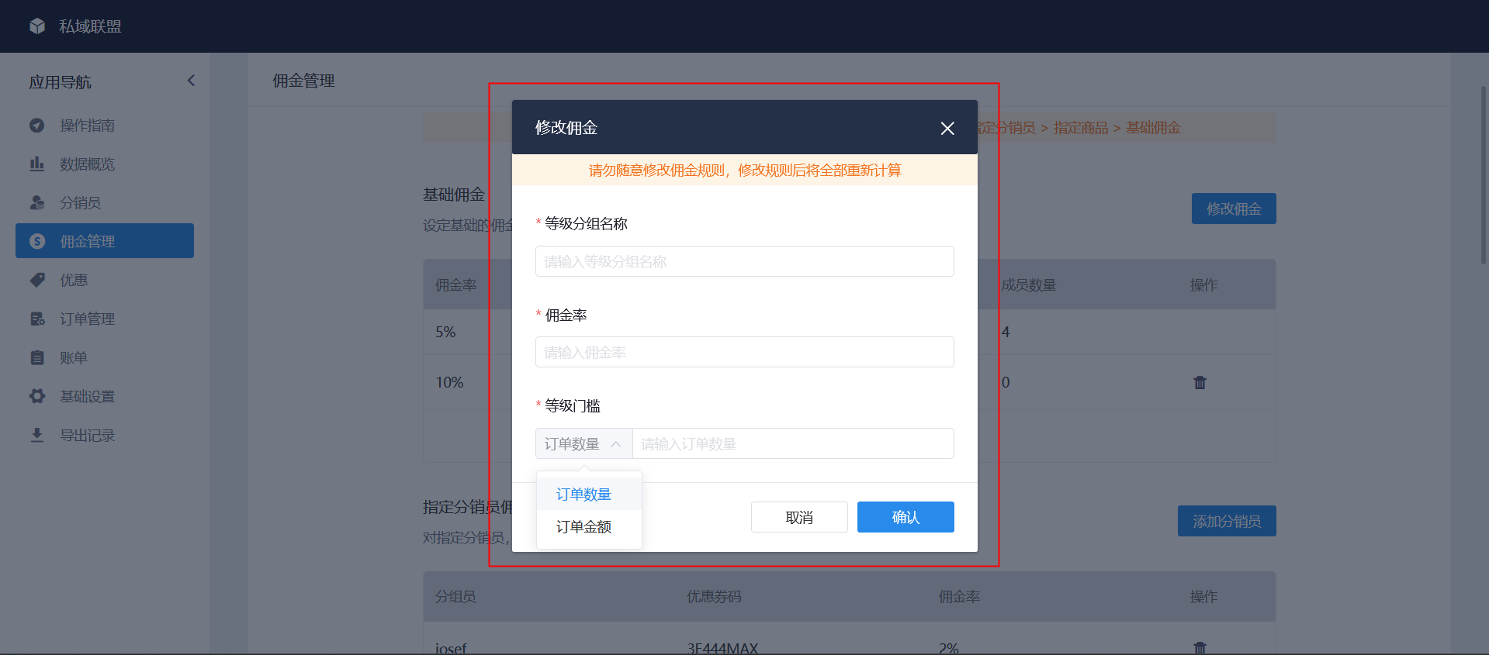The image size is (1489, 655).
Task: Choose 订单数量 in the dropdown list
Action: pos(589,495)
